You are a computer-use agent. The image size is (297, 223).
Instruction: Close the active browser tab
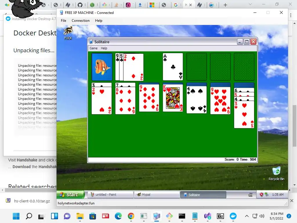(x=191, y=5)
